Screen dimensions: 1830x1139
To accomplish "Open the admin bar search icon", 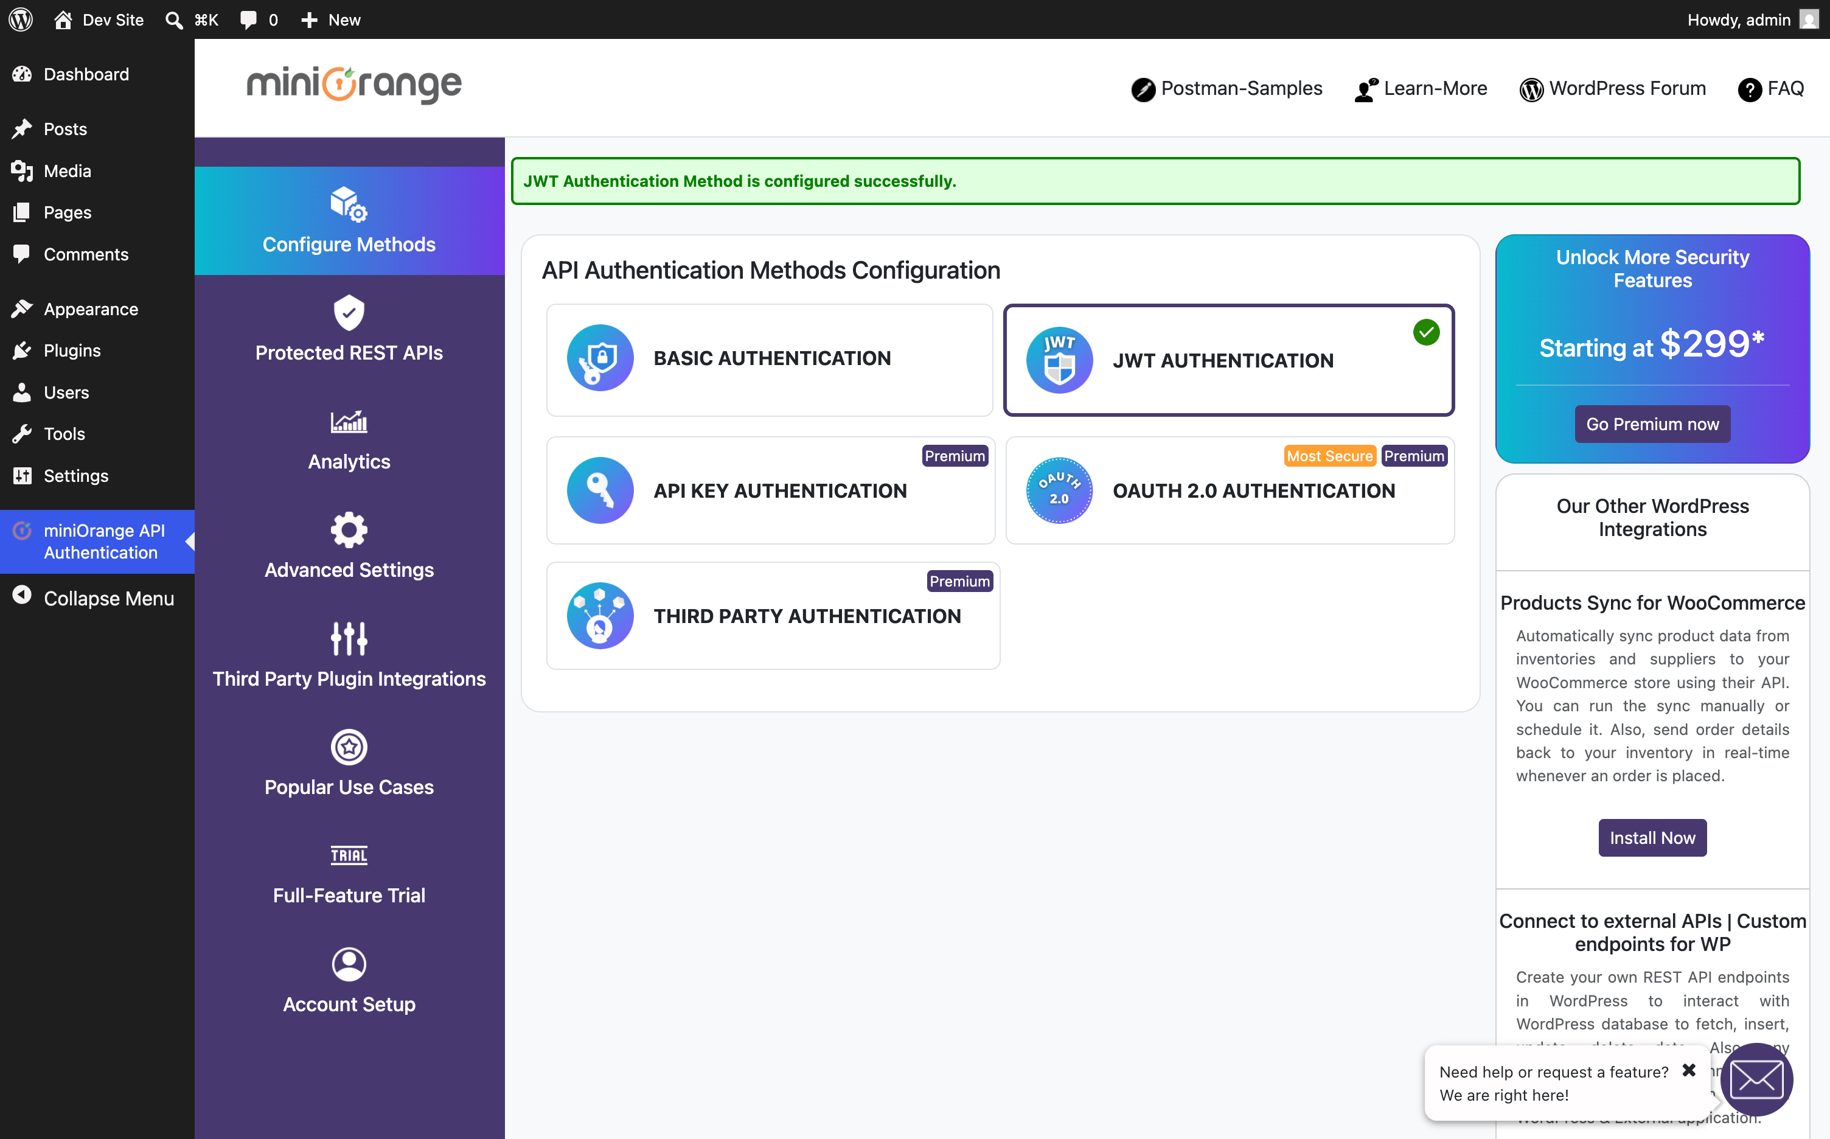I will (x=174, y=19).
